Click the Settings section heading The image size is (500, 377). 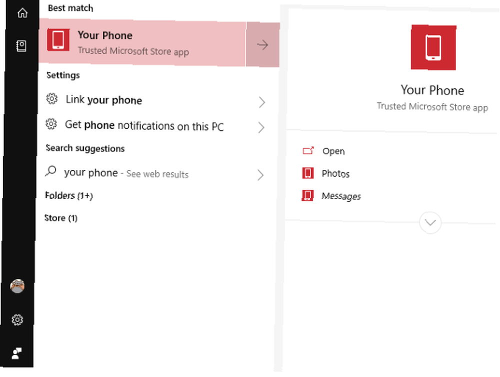coord(63,75)
